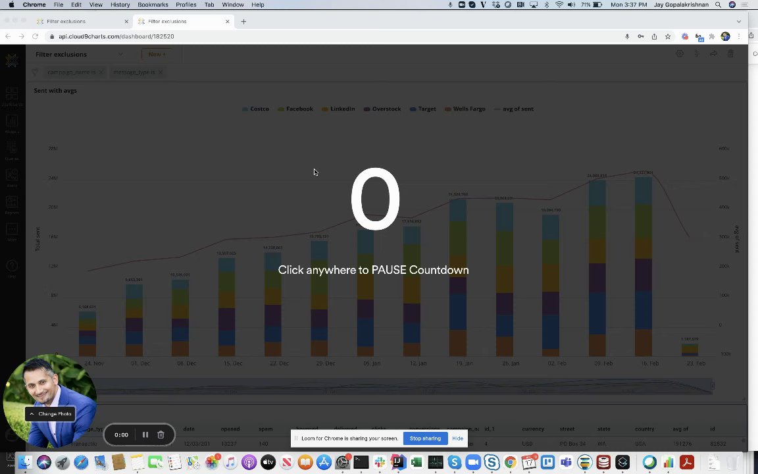The image size is (758, 474).
Task: Expand the Filter exclusions dashboard dropdown
Action: (x=120, y=54)
